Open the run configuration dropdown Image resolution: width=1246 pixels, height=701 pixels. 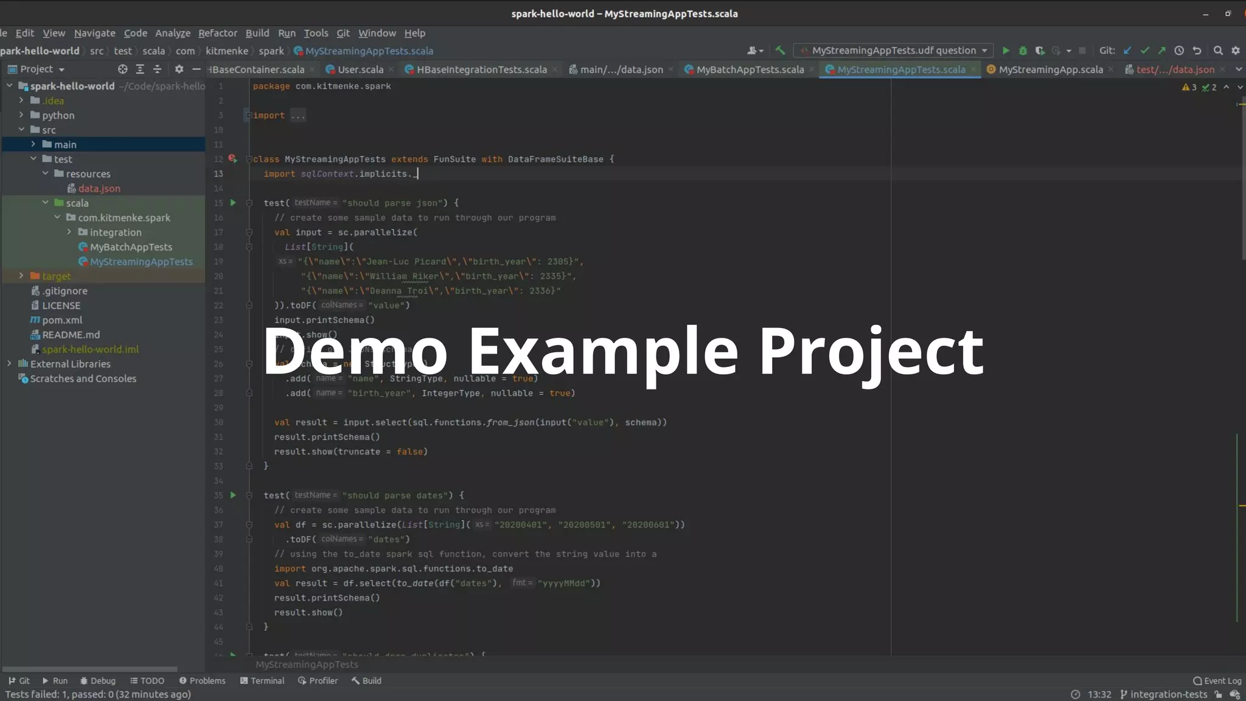click(x=893, y=51)
